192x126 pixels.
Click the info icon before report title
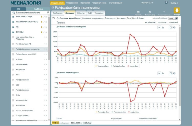tap(53, 8)
